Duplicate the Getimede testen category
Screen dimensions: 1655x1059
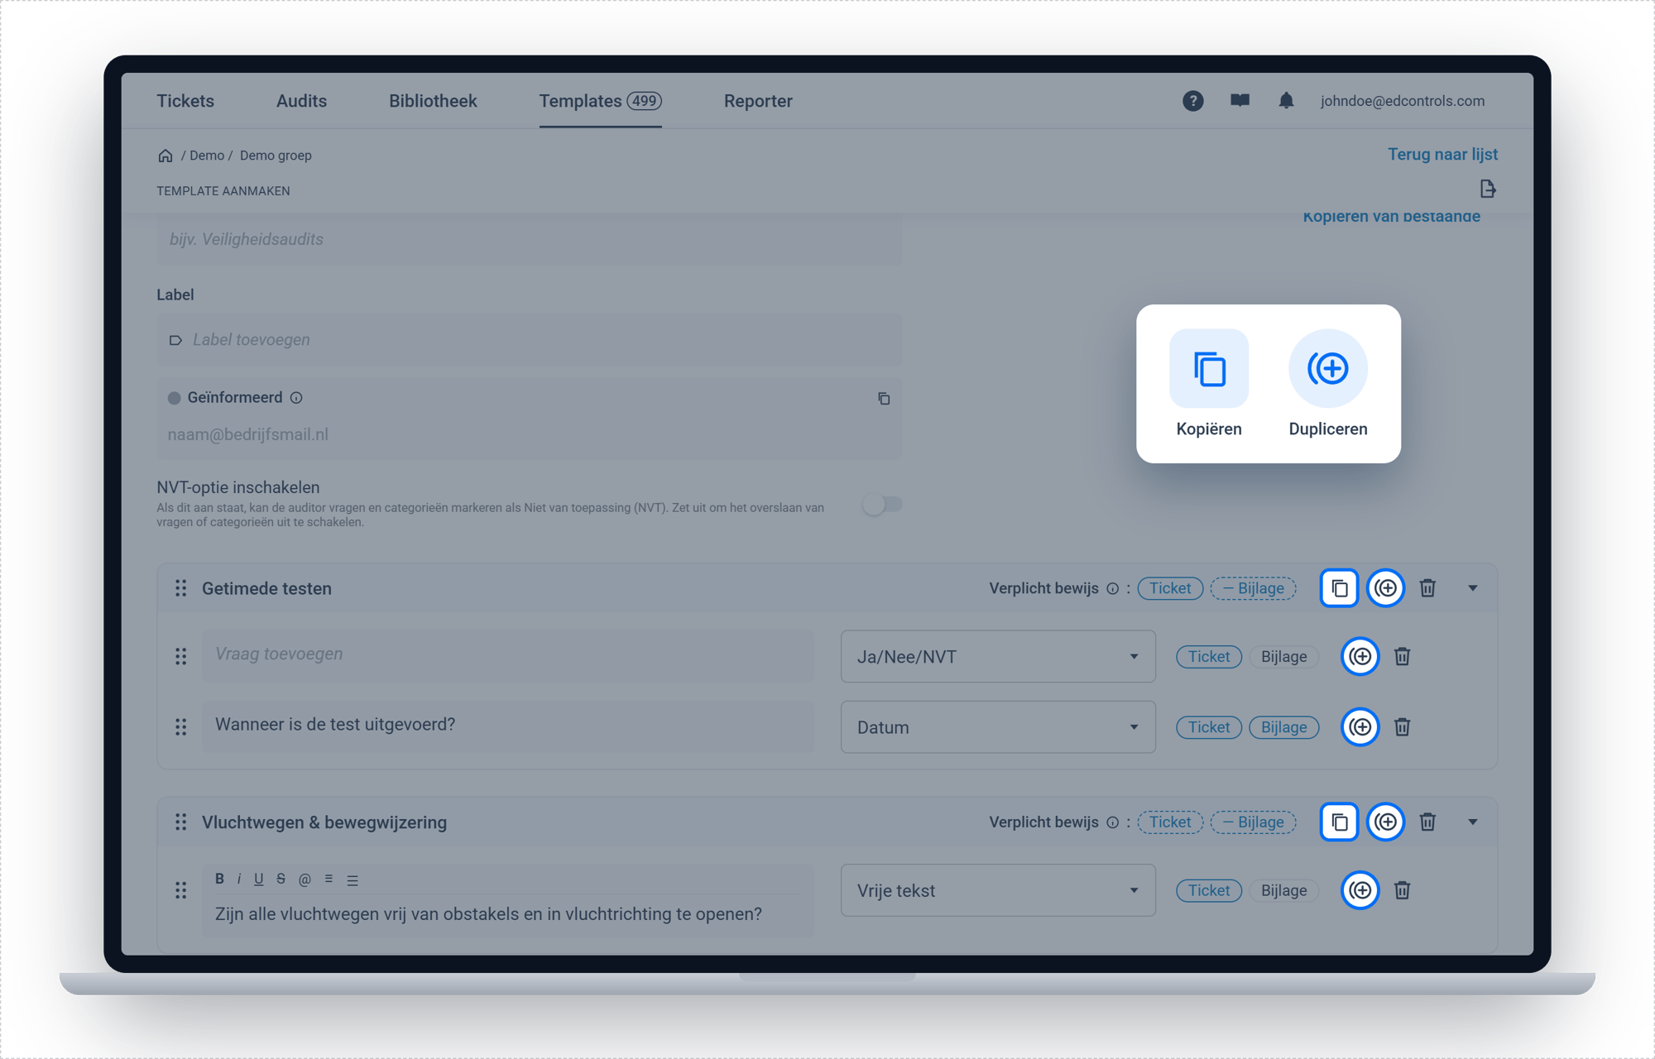click(1386, 588)
